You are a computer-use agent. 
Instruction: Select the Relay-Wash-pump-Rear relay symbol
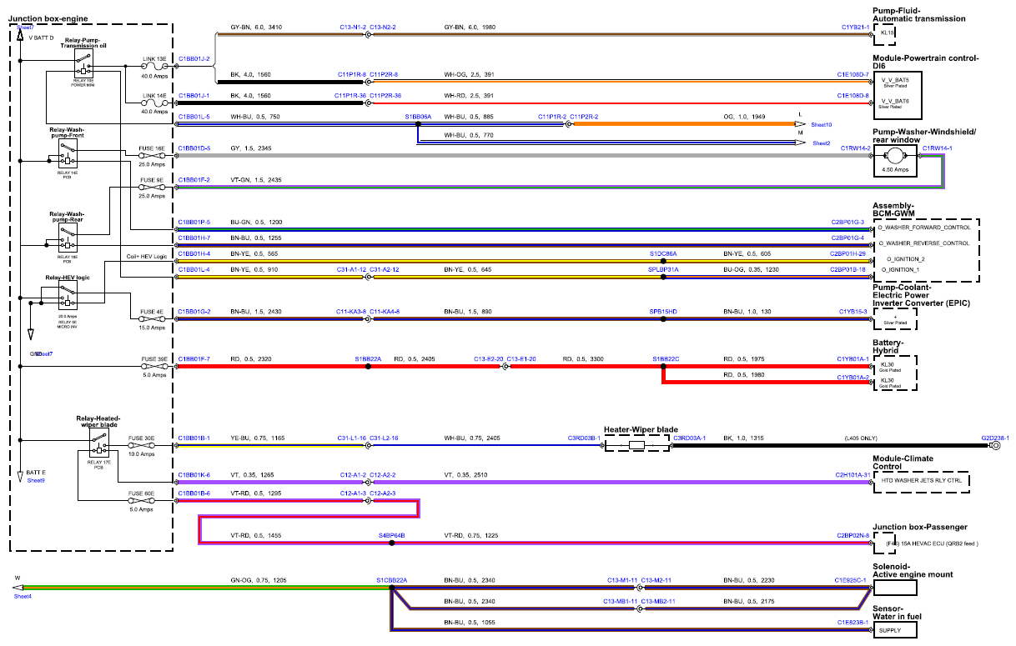click(68, 239)
